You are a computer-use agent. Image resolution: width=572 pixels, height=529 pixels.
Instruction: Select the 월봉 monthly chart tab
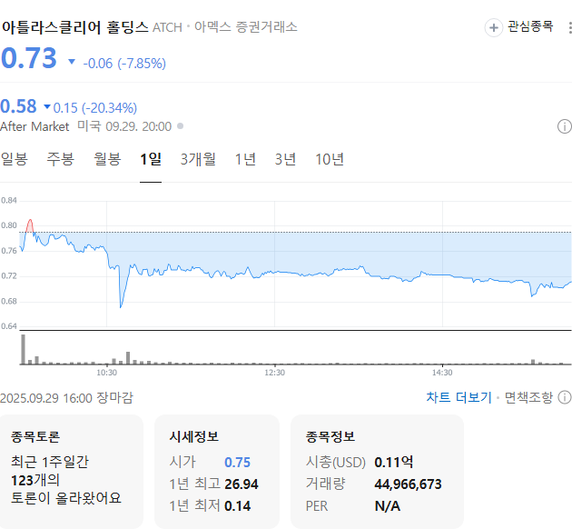107,159
